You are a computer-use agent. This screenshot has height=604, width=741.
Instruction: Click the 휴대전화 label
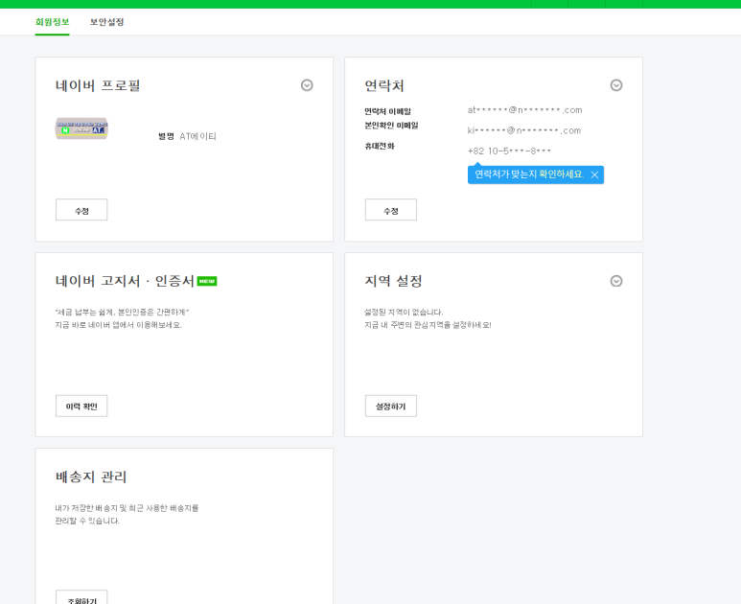(380, 146)
